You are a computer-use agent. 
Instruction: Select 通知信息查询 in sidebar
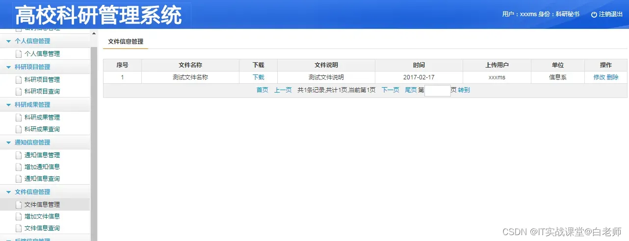point(42,179)
